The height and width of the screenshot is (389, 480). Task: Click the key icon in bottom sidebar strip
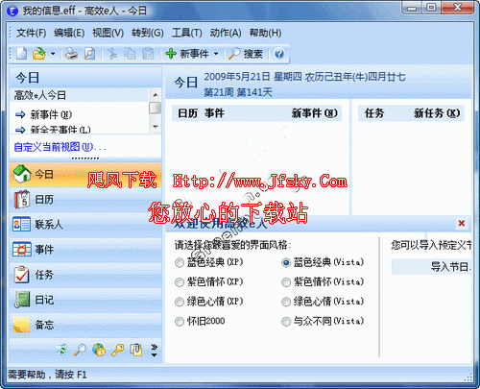click(117, 350)
